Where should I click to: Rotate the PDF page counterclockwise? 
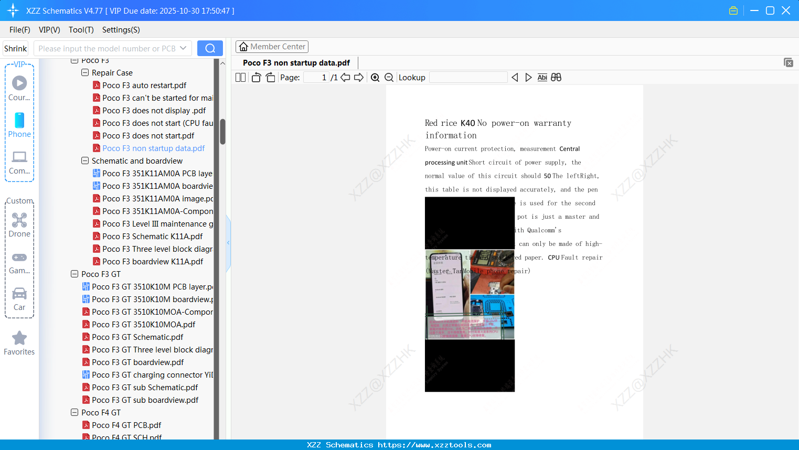[256, 78]
